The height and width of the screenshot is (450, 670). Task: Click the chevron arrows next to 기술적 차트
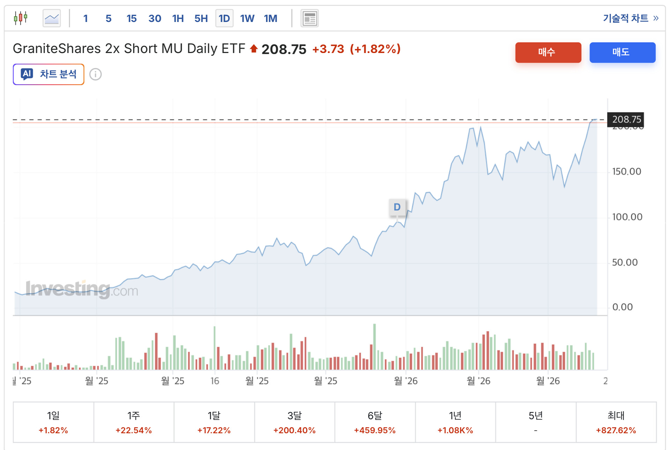(656, 18)
